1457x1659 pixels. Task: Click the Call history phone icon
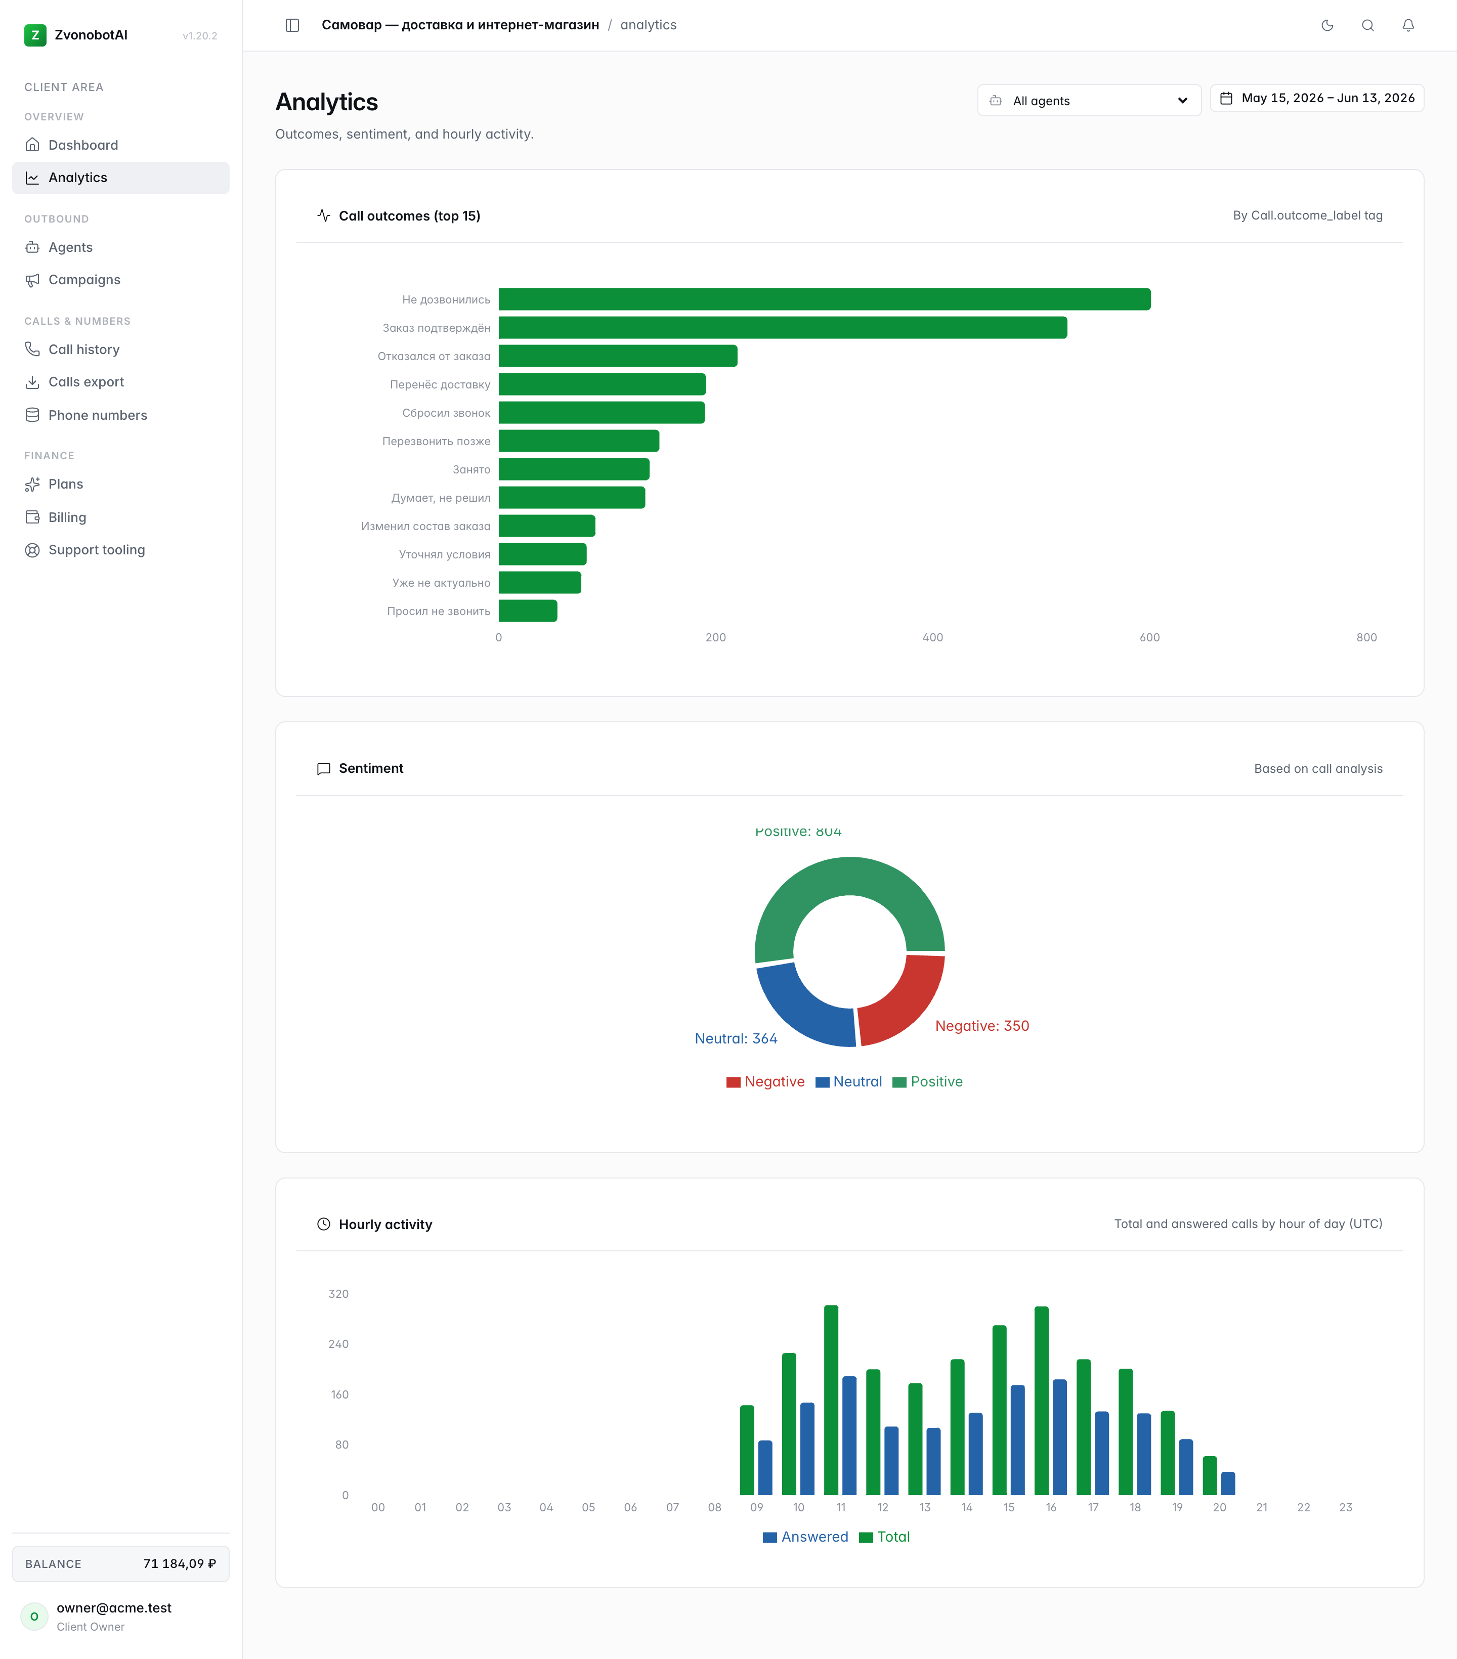[x=32, y=349]
